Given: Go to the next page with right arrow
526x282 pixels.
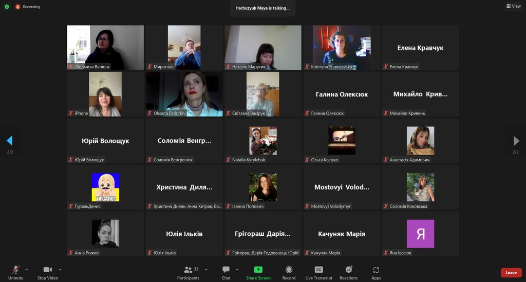Looking at the screenshot, I should tap(516, 141).
